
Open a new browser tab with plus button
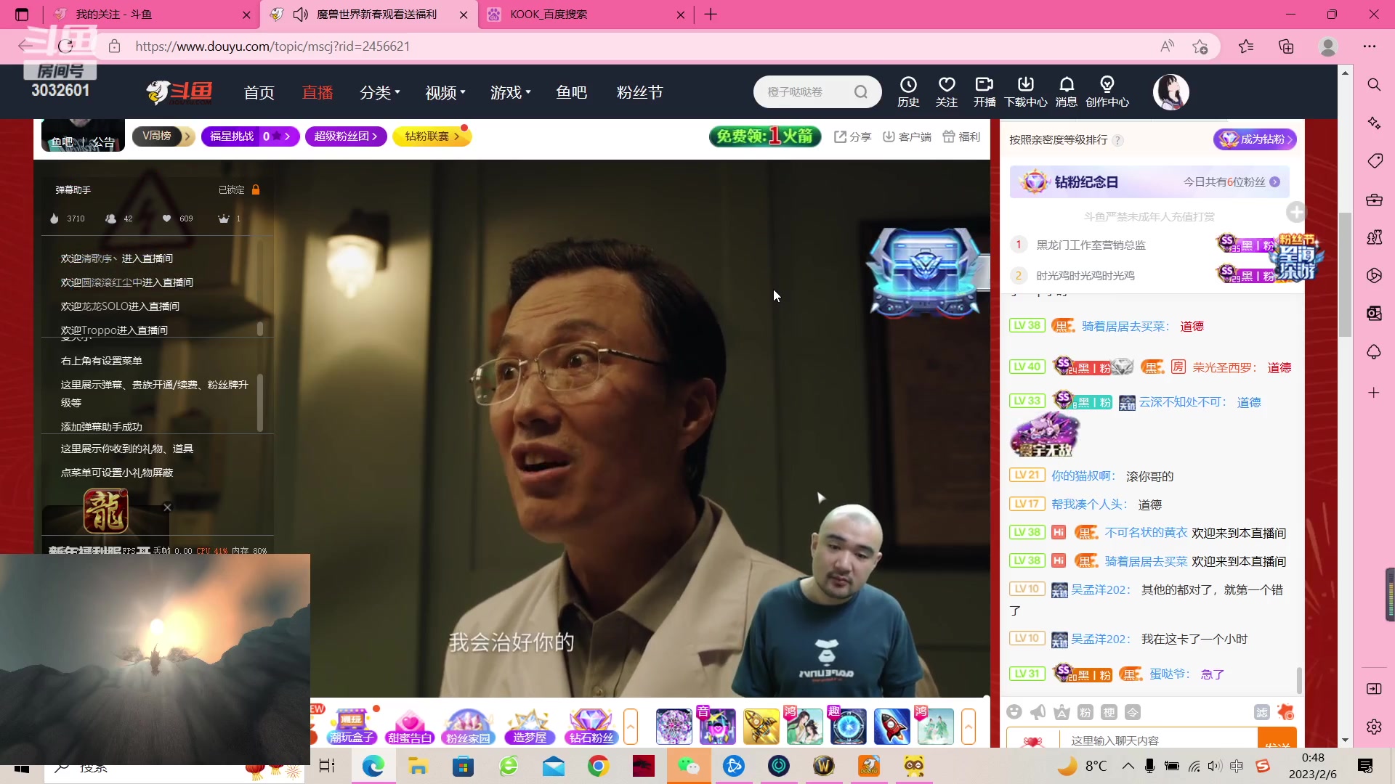pyautogui.click(x=711, y=15)
